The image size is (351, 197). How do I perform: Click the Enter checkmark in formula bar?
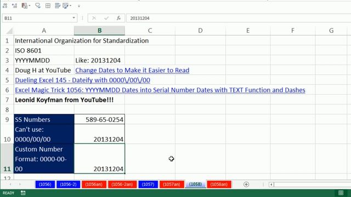pyautogui.click(x=106, y=18)
